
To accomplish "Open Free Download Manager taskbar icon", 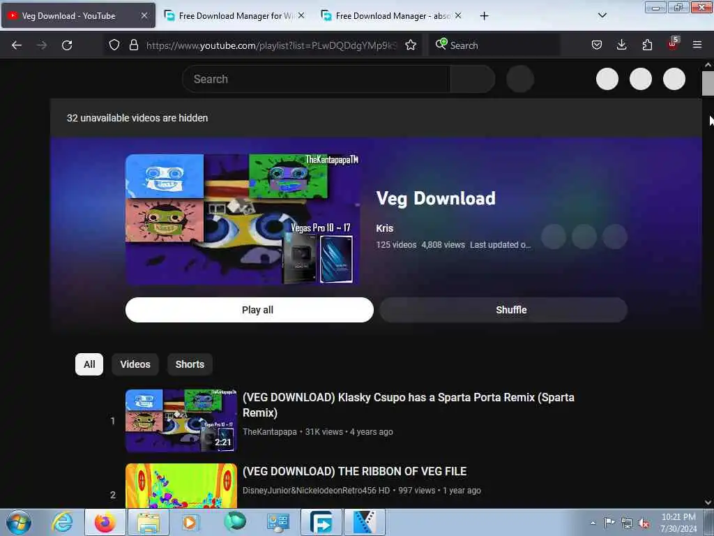I will pyautogui.click(x=321, y=522).
